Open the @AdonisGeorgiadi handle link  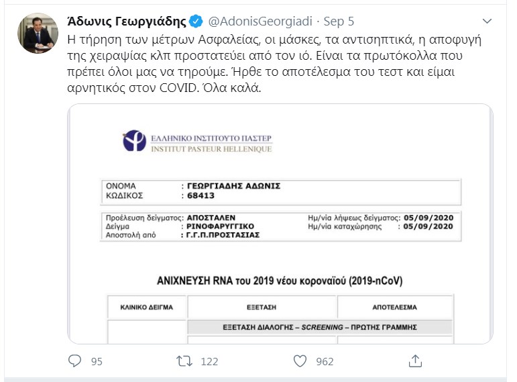(260, 21)
